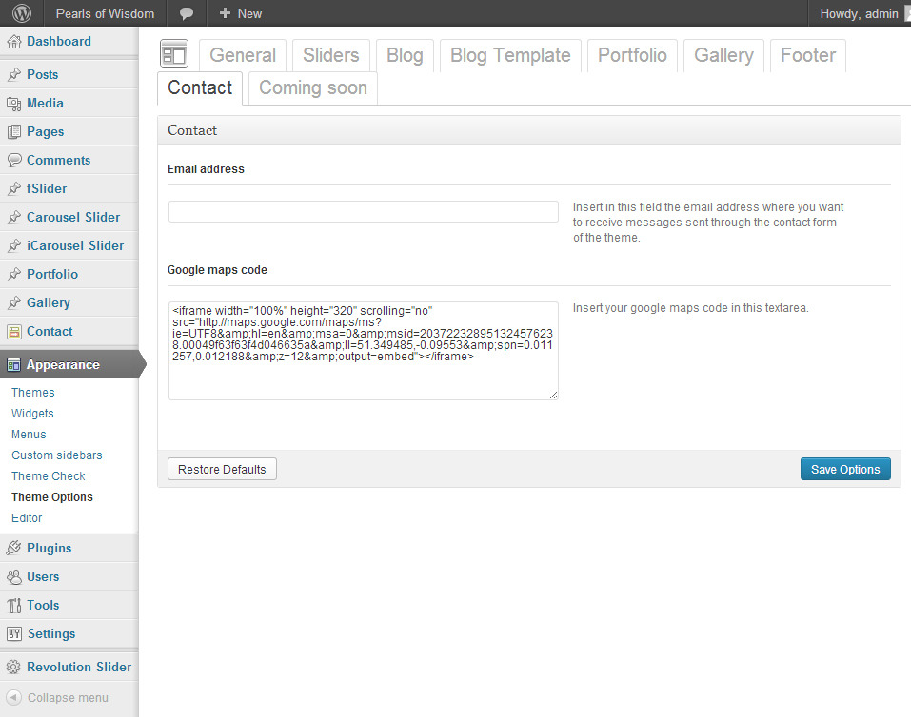Click the Media library icon in sidebar

13,104
